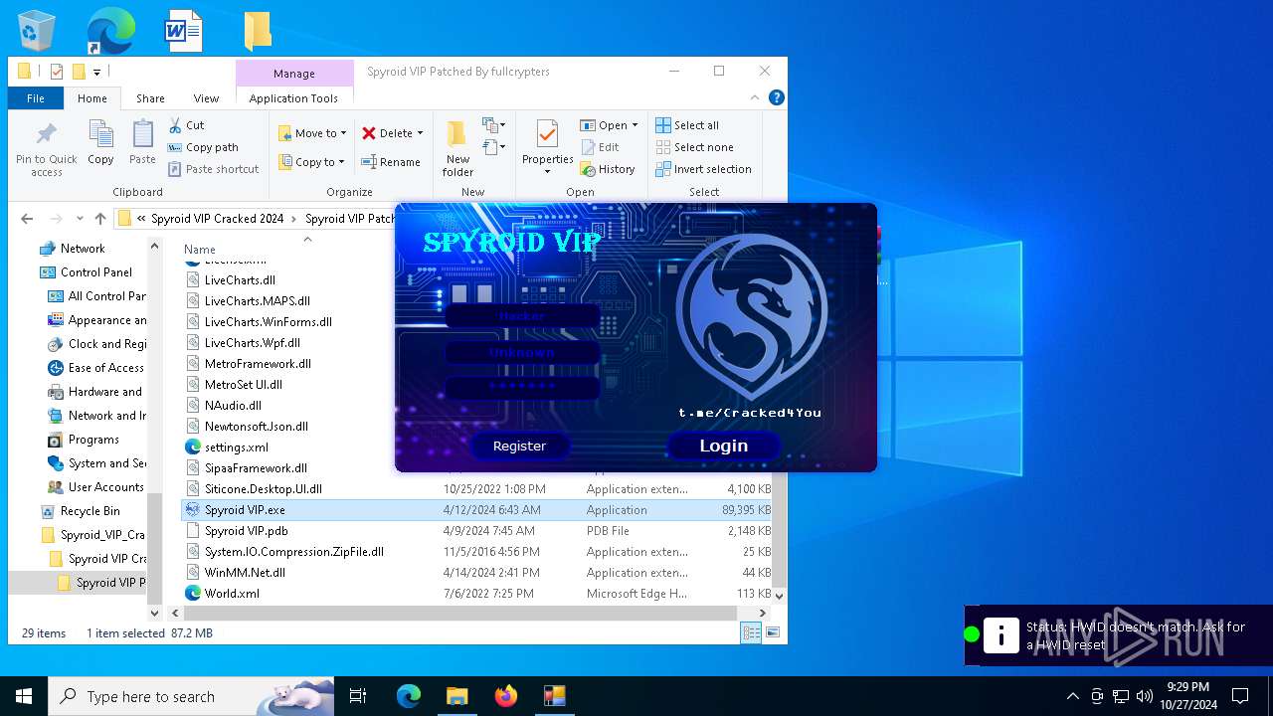Switch to large icons view

(772, 632)
